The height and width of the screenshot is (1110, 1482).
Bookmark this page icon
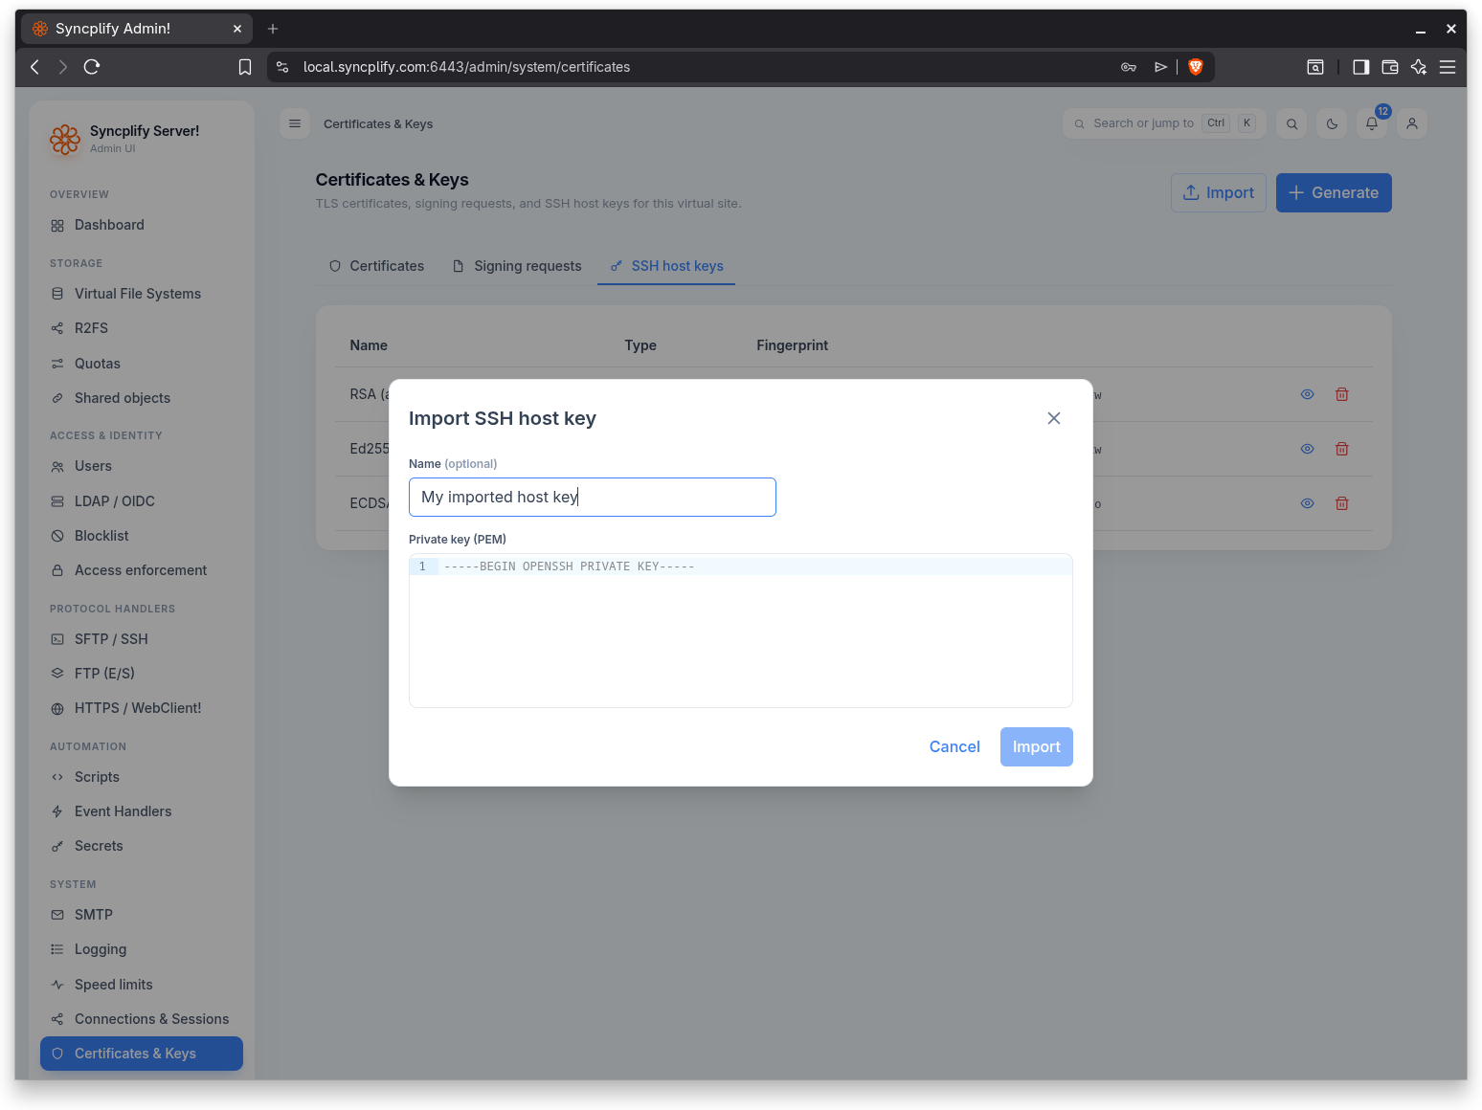[245, 67]
